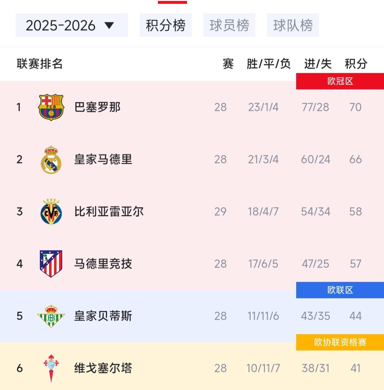This screenshot has width=384, height=390.
Task: Open the 2025-2026 season dropdown
Action: [x=72, y=25]
